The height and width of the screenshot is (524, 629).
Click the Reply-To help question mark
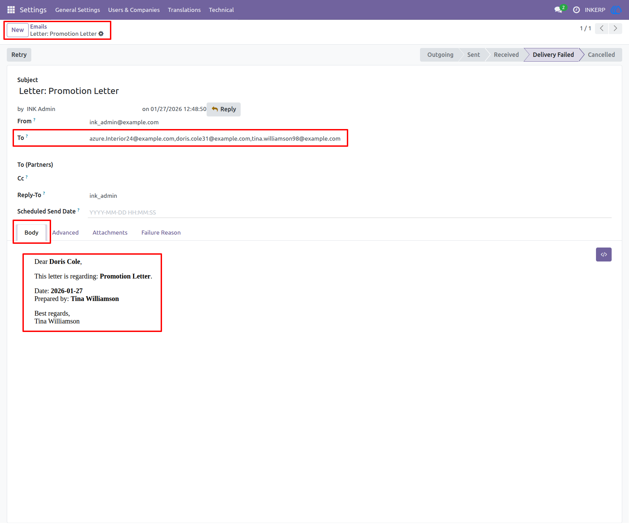pos(44,193)
